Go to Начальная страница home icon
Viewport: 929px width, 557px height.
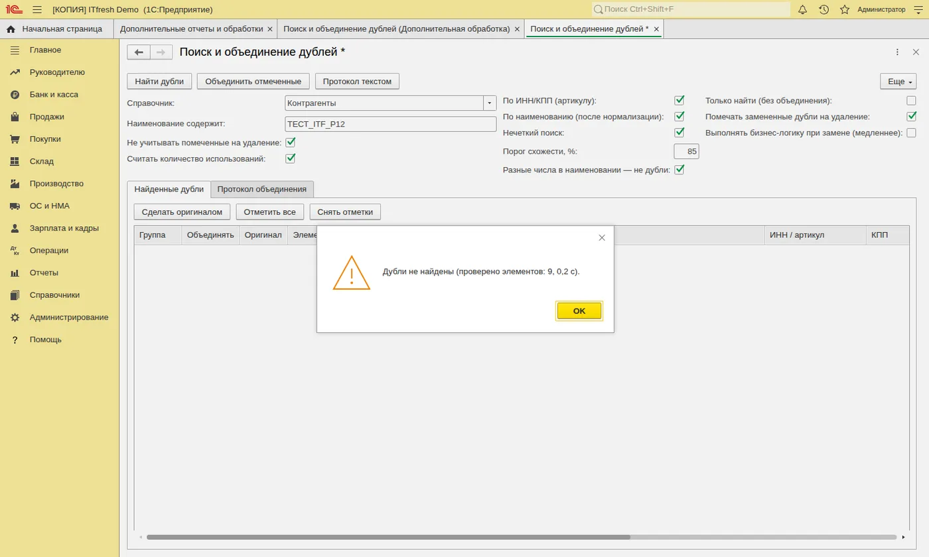pos(11,29)
